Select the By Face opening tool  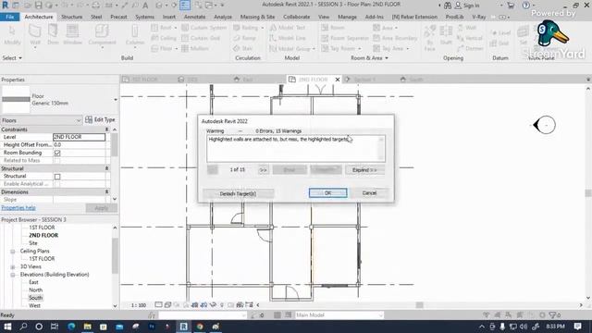[429, 38]
